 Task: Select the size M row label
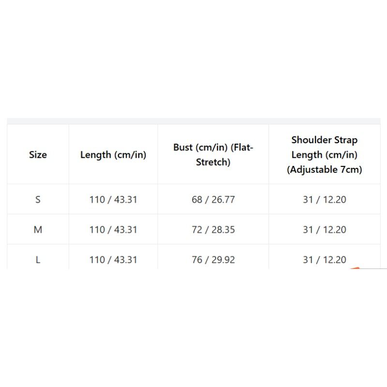(38, 230)
